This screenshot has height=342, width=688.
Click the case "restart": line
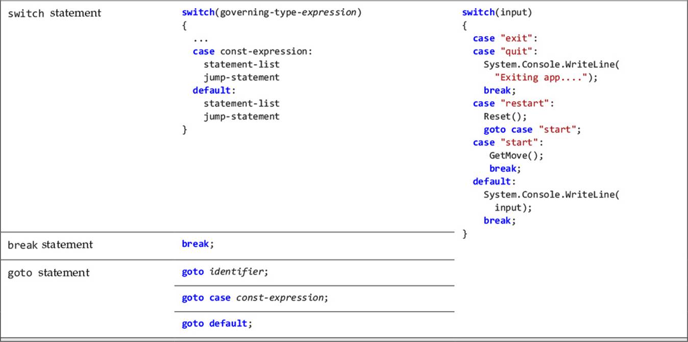coord(513,104)
